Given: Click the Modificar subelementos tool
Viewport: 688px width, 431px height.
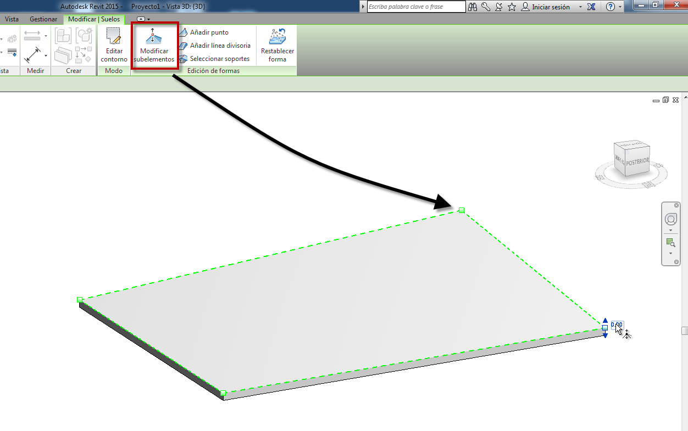Looking at the screenshot, I should 154,46.
